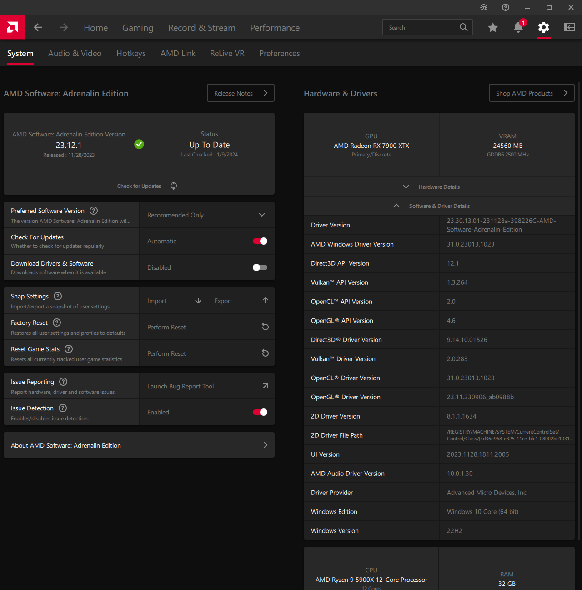
Task: Expand Hardware Details section
Action: [x=439, y=187]
